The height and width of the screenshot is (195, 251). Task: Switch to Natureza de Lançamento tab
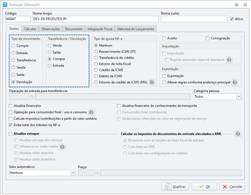click(136, 29)
